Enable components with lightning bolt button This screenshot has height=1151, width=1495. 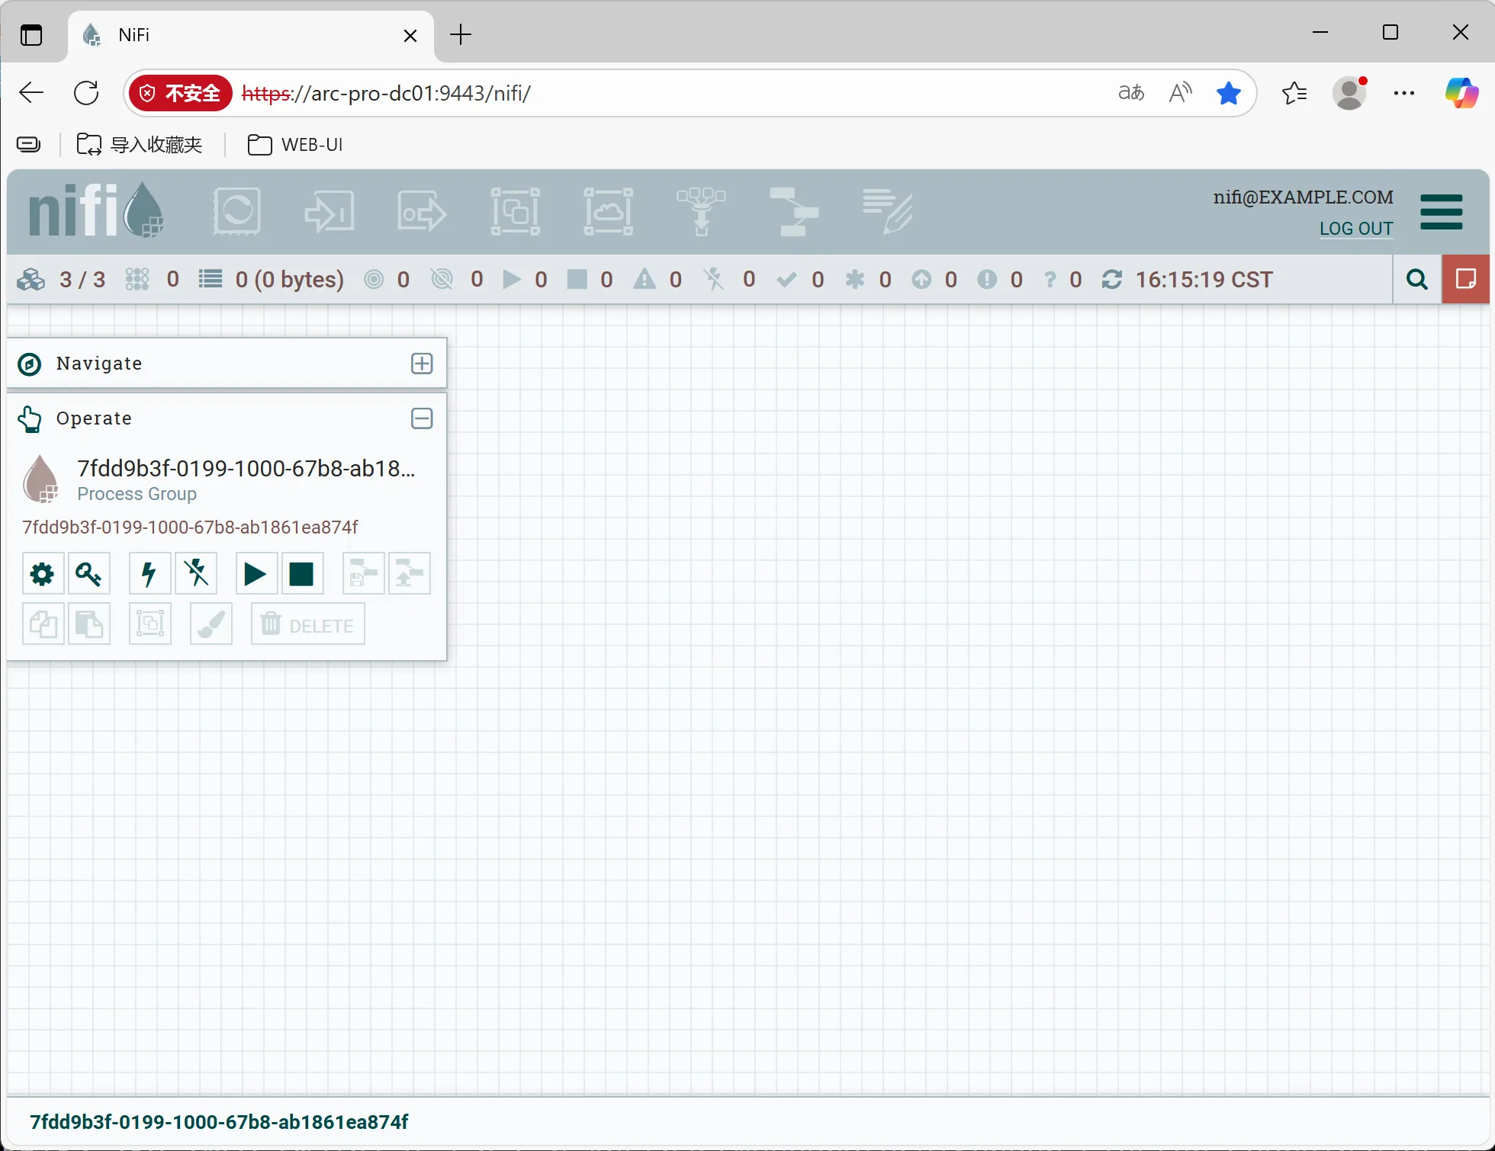pos(149,574)
